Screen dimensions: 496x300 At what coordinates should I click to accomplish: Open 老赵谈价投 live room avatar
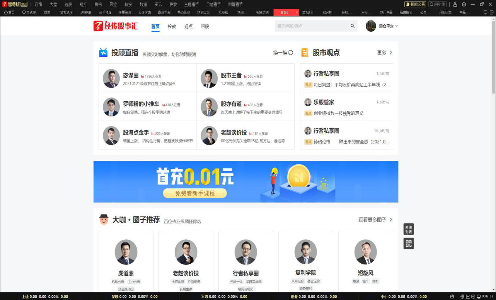(209, 136)
